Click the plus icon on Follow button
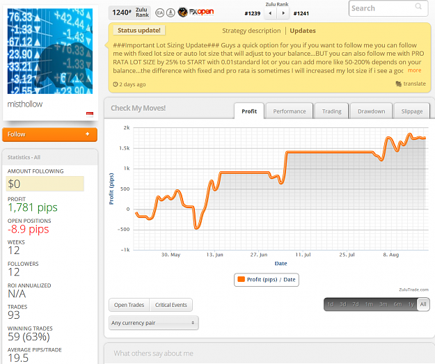 click(88, 134)
